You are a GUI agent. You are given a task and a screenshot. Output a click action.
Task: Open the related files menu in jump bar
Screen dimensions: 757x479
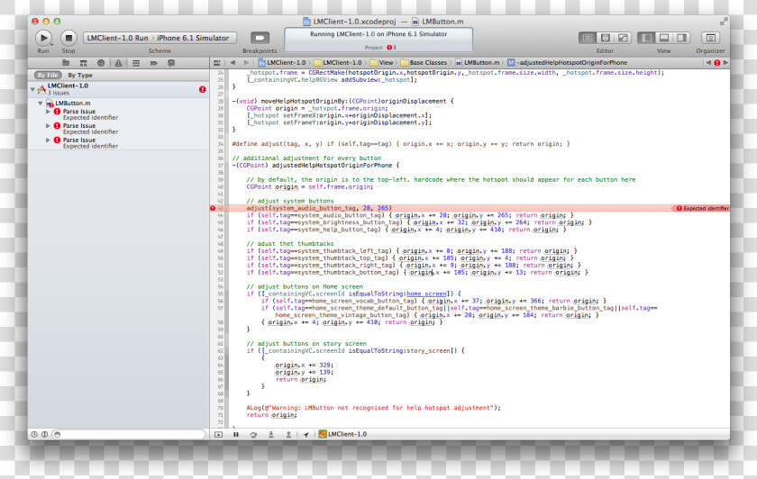click(x=217, y=63)
